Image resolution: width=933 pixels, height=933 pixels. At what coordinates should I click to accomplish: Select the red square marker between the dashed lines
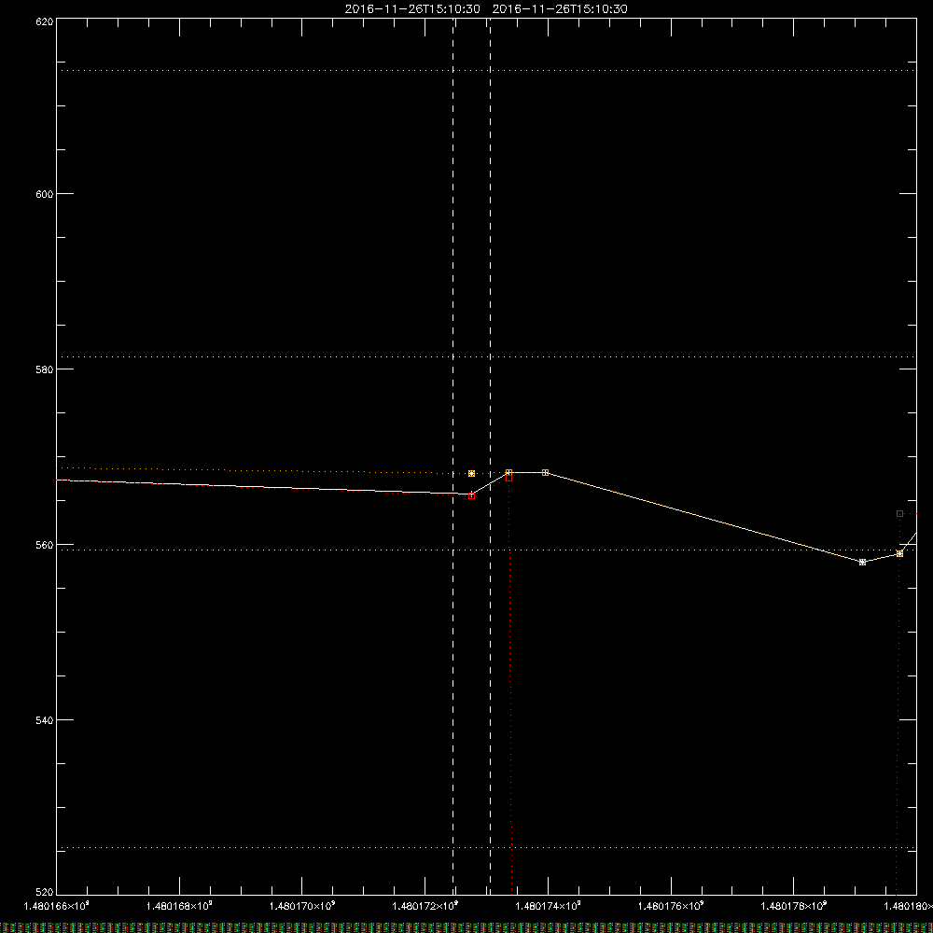pos(472,495)
